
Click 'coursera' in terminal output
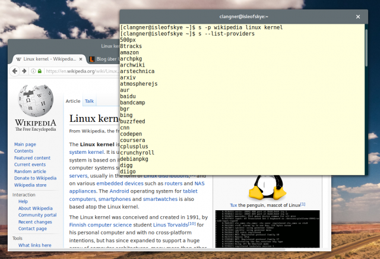(x=132, y=140)
